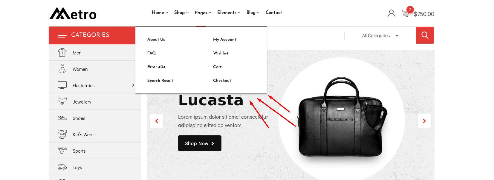Open the shopping cart icon
The width and height of the screenshot is (494, 180).
(x=405, y=13)
